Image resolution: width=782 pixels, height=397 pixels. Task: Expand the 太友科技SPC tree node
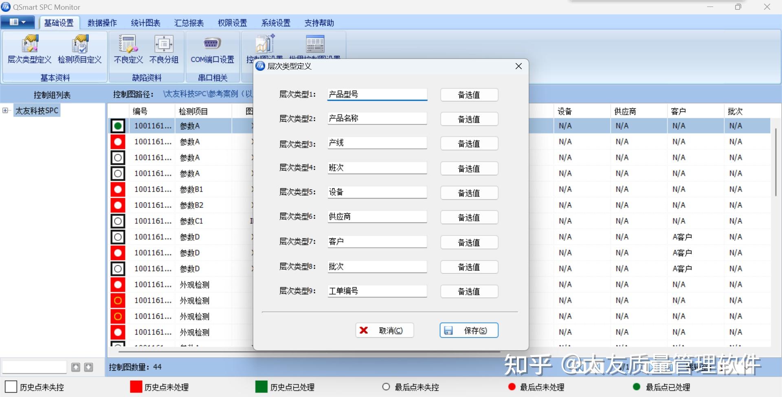(x=6, y=110)
